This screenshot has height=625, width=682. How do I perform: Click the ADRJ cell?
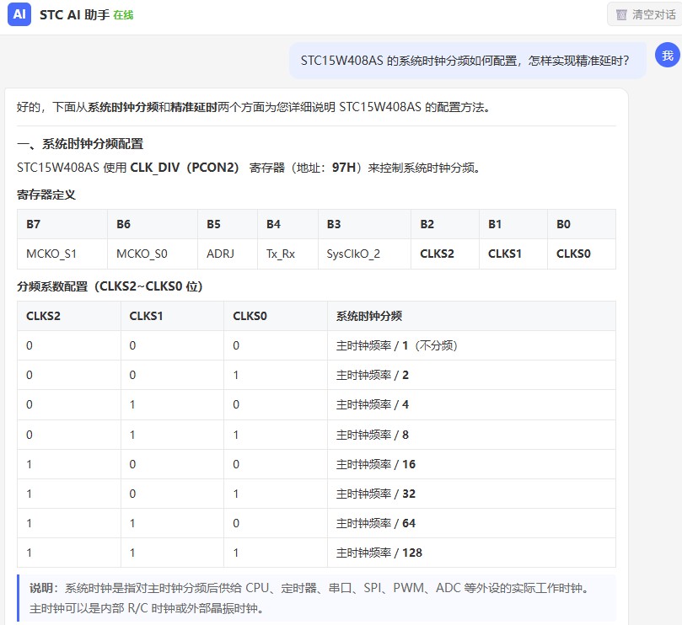pyautogui.click(x=228, y=254)
